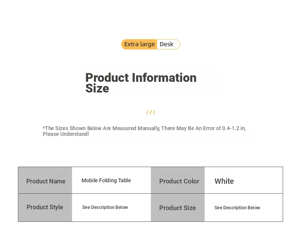
Task: Click the yellow triple-slash divider icon
Action: tap(150, 112)
